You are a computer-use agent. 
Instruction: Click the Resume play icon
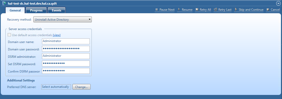pos(179,9)
